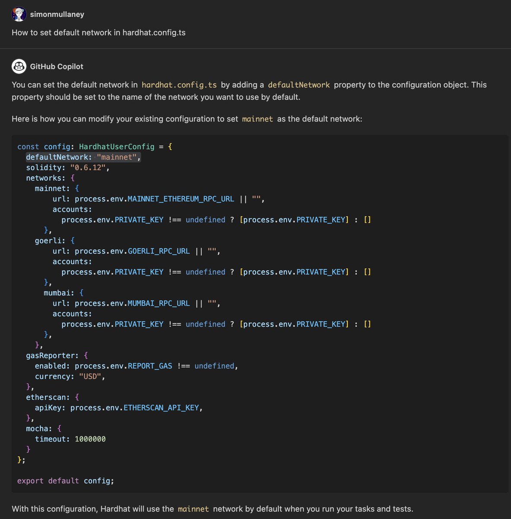The width and height of the screenshot is (511, 519).
Task: Click the solidity: "0.6.12" line
Action: [68, 167]
